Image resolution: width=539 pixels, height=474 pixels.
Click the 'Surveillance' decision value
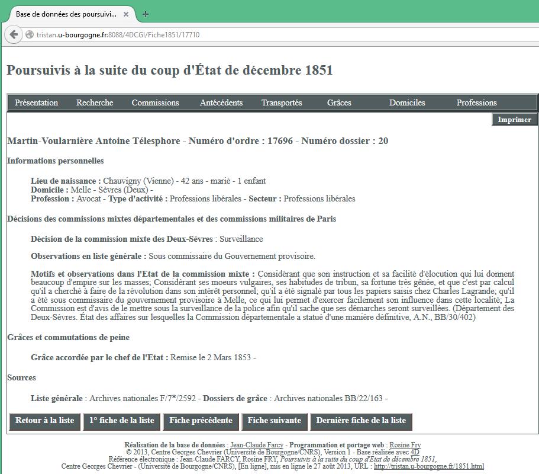(x=241, y=239)
